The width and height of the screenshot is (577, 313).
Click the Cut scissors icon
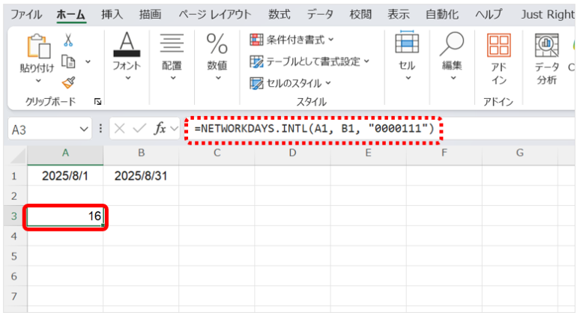tap(68, 40)
